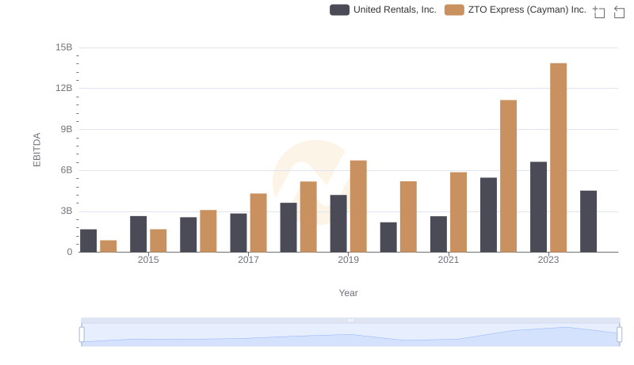Click the dark United Rentals legend swatch
Image resolution: width=634 pixels, height=365 pixels.
coord(340,10)
